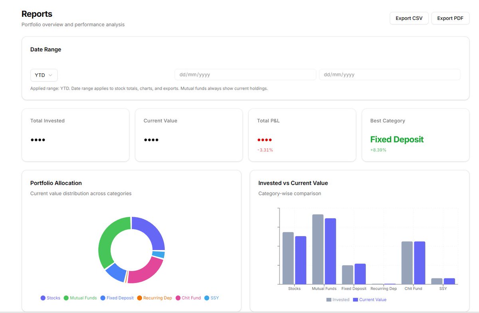Screen dimensions: 479x313
Task: Select the Invested bar for Mutual Funds
Action: pyautogui.click(x=318, y=249)
